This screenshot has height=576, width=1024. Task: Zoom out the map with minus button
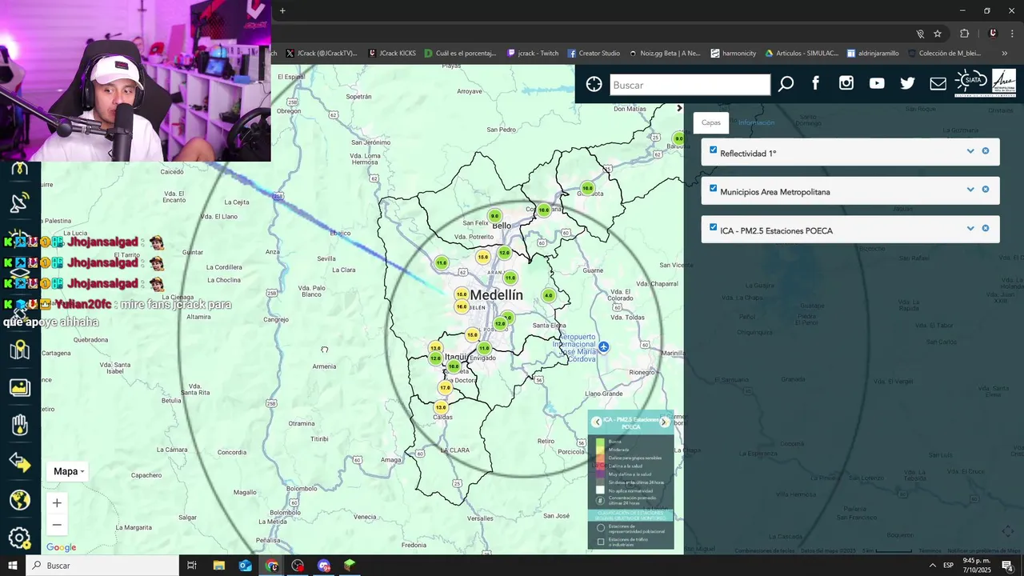click(x=57, y=525)
